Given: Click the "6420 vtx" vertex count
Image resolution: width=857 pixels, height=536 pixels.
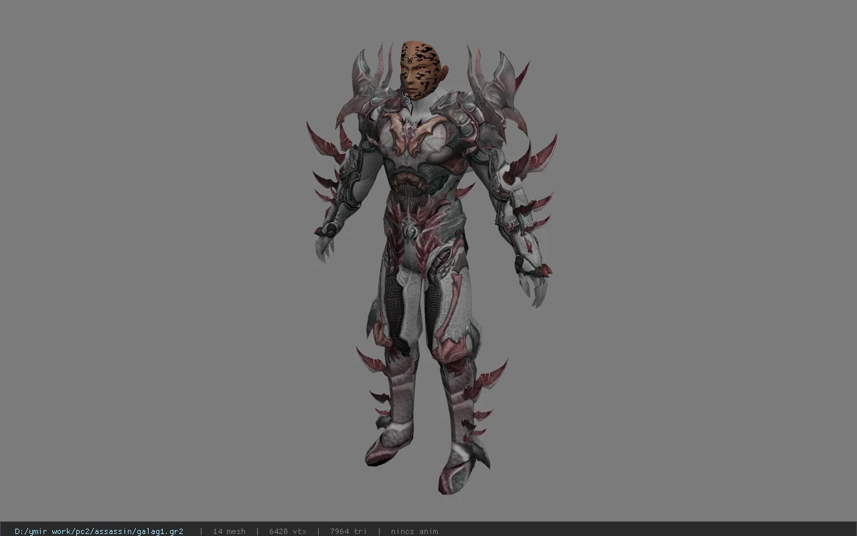Looking at the screenshot, I should (x=288, y=531).
